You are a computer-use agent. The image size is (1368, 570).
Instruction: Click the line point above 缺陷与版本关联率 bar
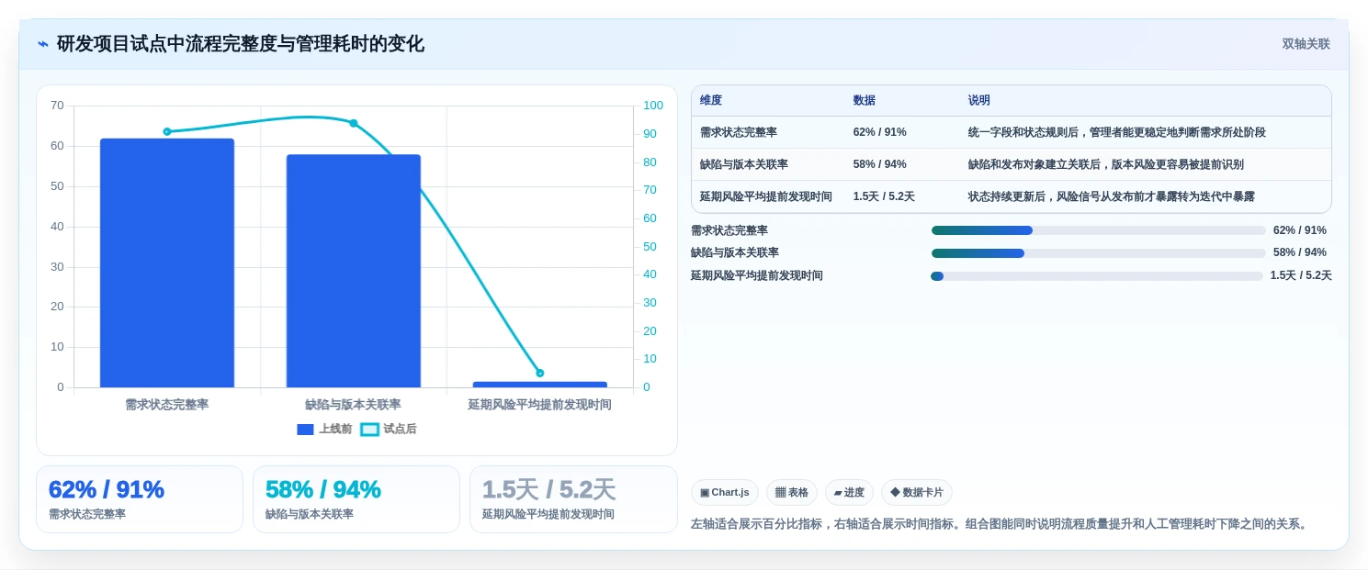coord(354,123)
